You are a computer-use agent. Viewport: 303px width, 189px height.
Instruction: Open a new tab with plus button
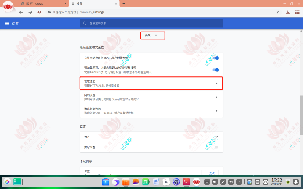click(124, 3)
